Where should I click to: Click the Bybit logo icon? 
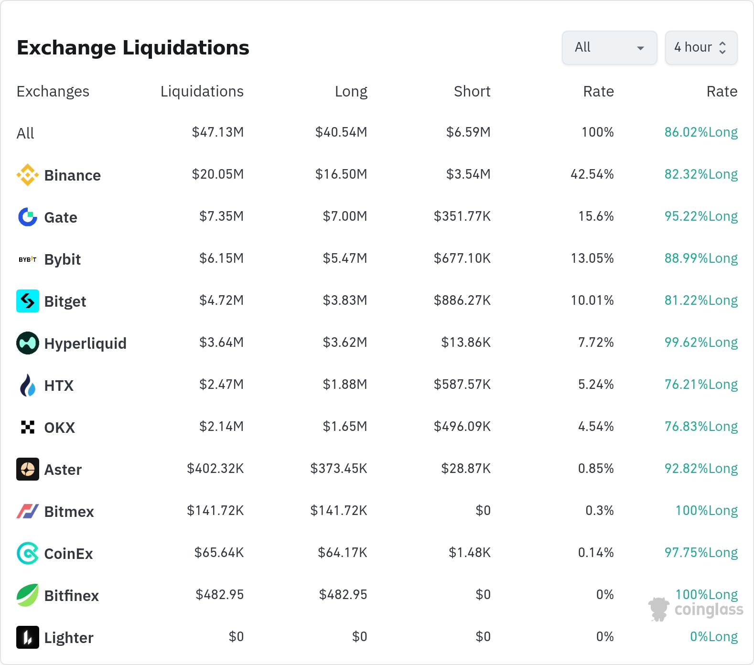28,259
